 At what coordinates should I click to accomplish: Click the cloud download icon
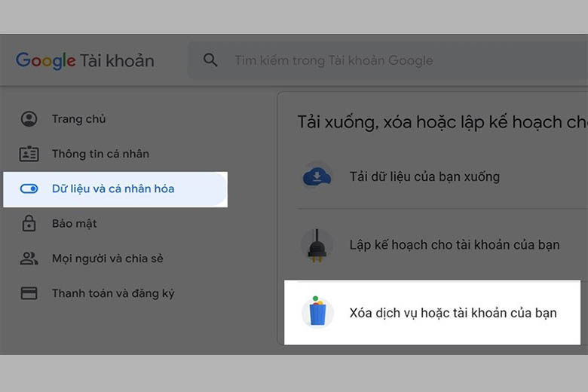[317, 176]
